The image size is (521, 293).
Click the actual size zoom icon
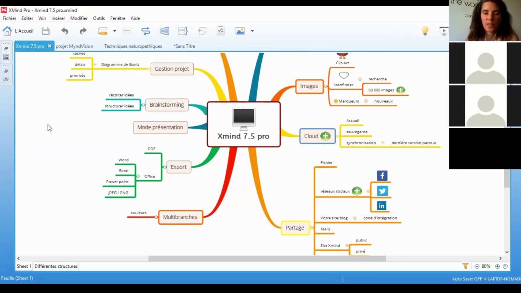click(x=505, y=266)
